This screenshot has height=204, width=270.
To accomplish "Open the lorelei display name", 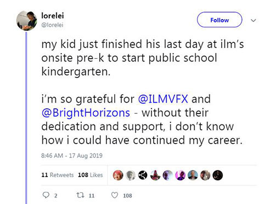I will pyautogui.click(x=53, y=15).
